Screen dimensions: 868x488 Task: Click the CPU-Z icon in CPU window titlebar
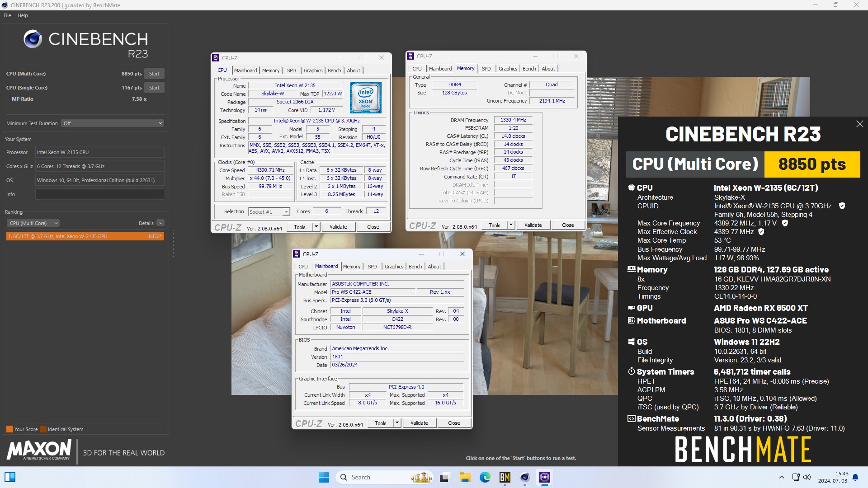216,58
